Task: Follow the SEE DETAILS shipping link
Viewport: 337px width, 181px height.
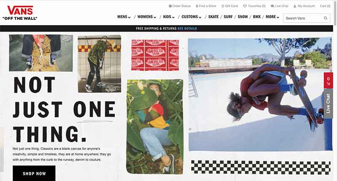Action: point(187,29)
